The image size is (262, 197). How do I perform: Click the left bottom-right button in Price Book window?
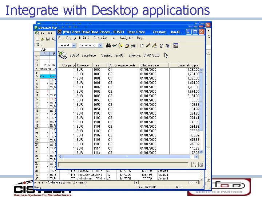click(194, 165)
